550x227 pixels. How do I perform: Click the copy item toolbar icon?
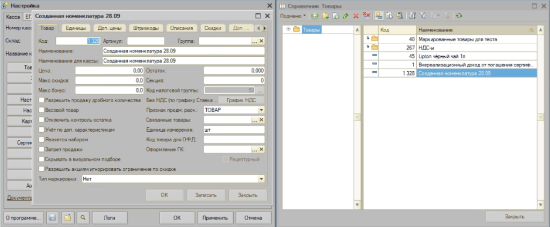point(336,16)
